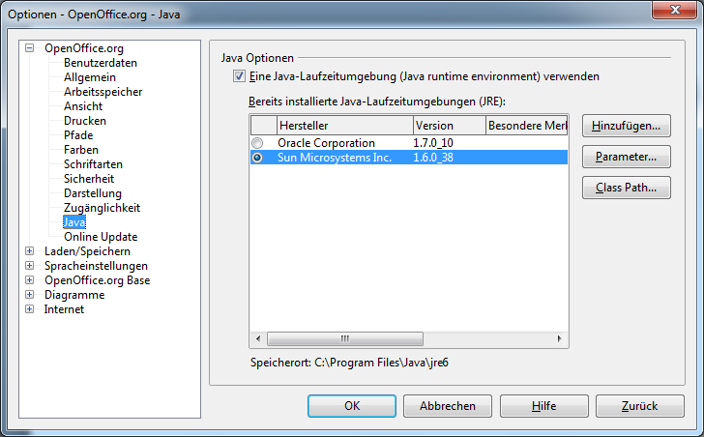Expand the Internet node
The image size is (704, 437).
click(30, 309)
